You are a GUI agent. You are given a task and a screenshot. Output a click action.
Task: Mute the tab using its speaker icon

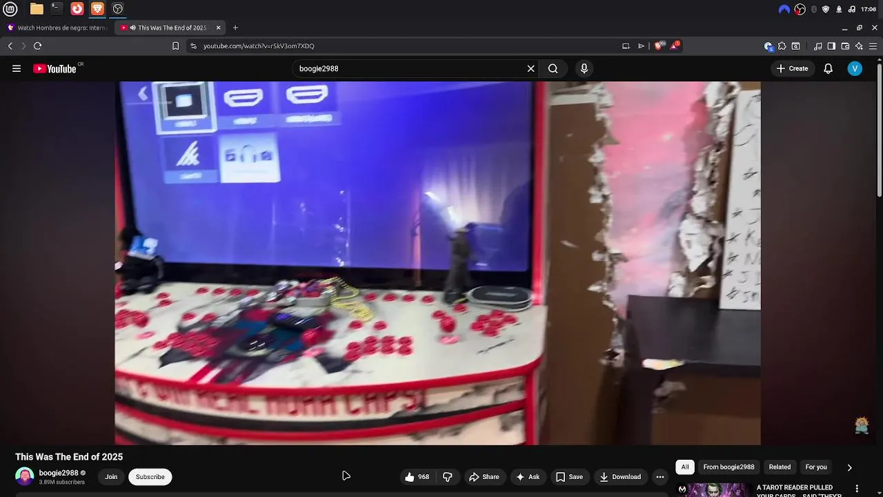click(x=132, y=28)
